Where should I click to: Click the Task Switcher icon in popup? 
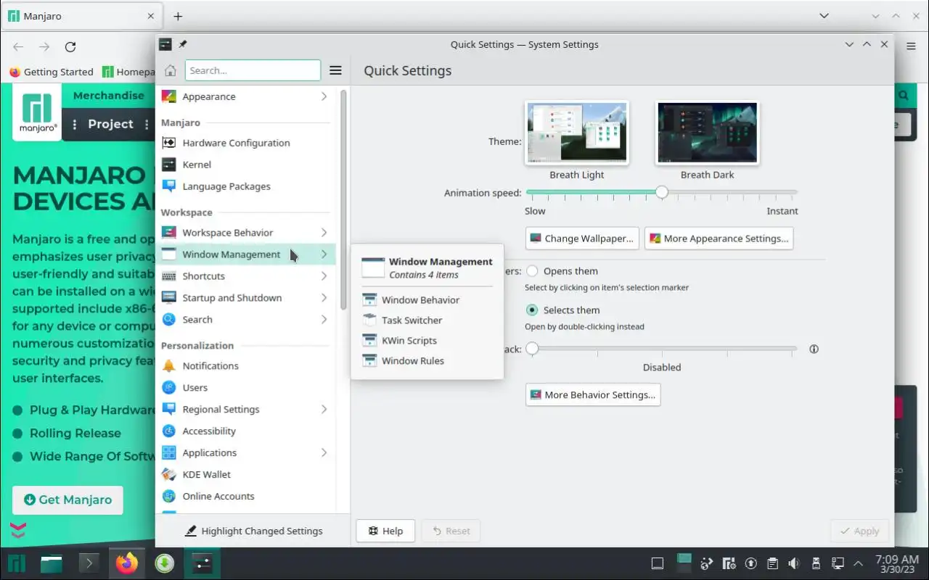pos(369,320)
